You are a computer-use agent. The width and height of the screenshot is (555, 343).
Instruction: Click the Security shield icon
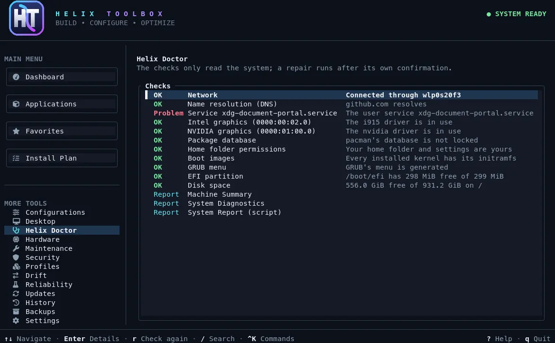(x=16, y=257)
